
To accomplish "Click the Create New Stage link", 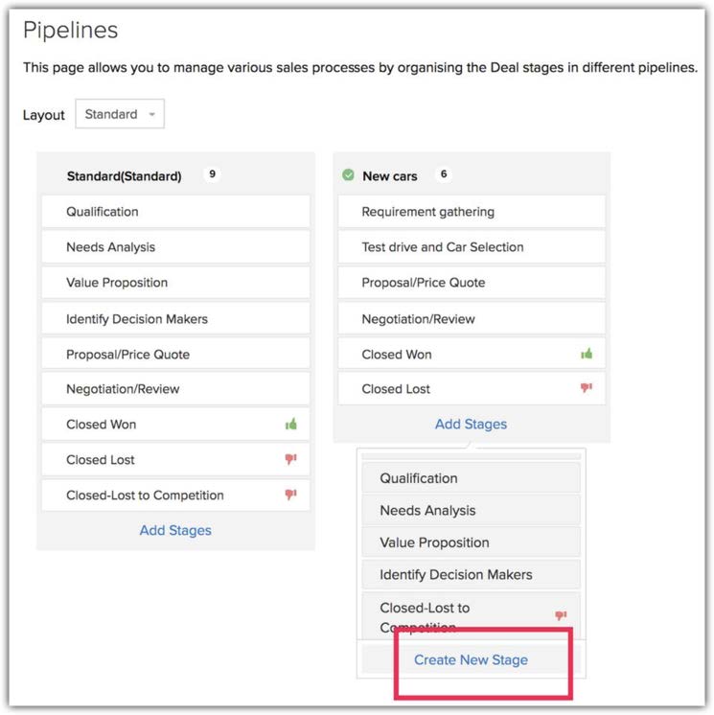I will click(x=471, y=659).
